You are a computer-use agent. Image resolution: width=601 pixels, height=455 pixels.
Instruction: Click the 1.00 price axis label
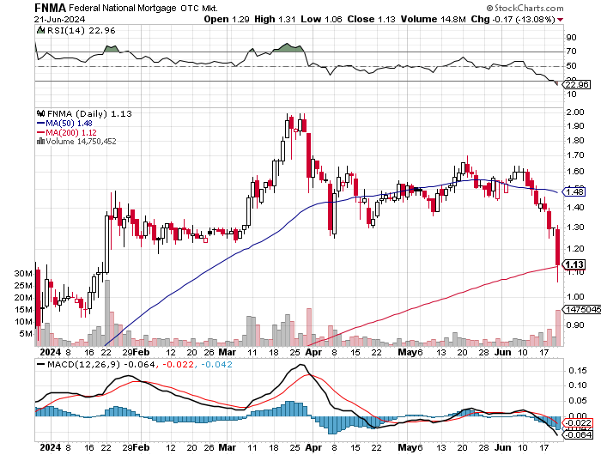click(x=575, y=297)
